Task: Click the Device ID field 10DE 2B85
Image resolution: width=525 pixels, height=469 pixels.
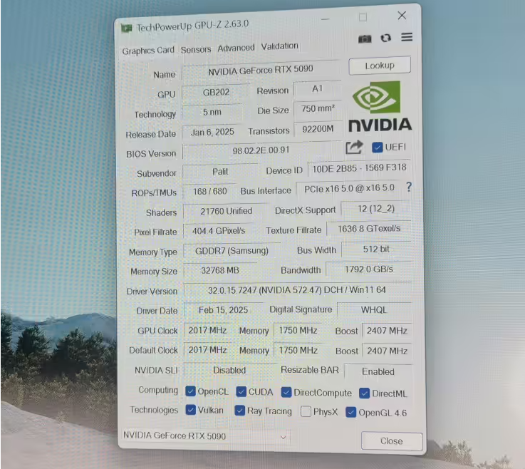Action: coord(359,168)
